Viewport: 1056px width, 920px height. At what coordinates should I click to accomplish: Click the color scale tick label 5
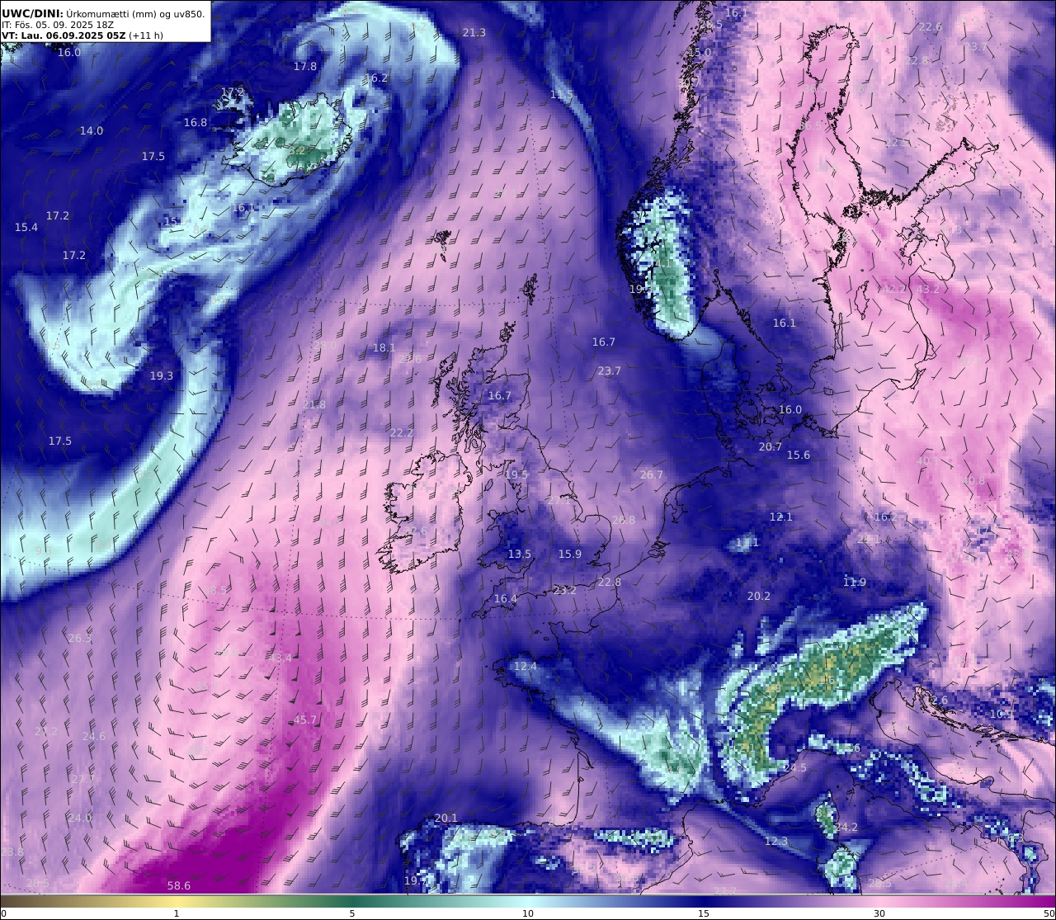coord(352,913)
